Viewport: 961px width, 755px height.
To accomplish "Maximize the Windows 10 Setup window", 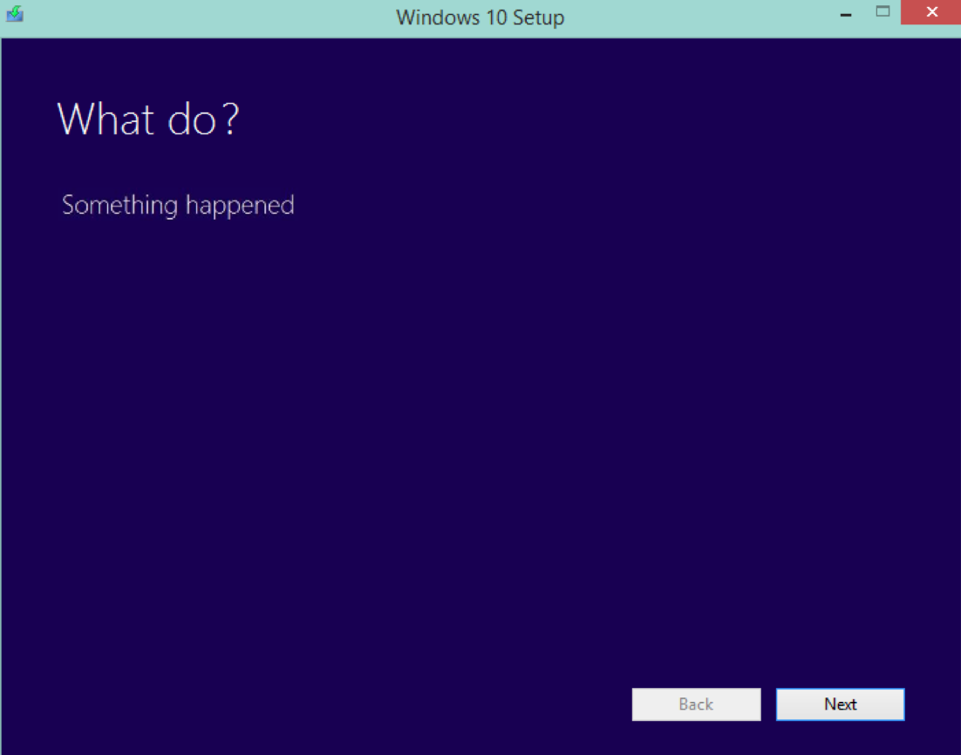I will [x=883, y=11].
